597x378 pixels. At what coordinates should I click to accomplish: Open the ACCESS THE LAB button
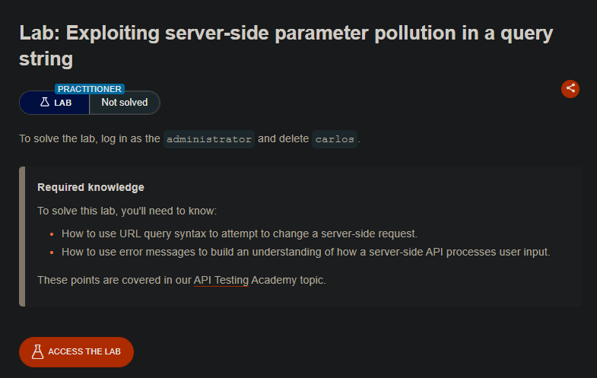click(76, 351)
